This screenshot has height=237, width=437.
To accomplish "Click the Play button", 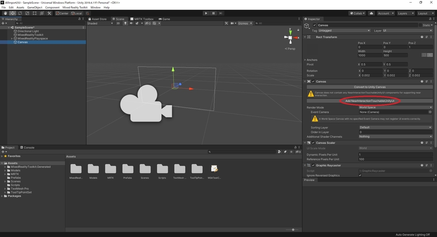I will pyautogui.click(x=206, y=13).
